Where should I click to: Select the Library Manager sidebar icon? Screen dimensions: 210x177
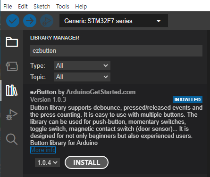pyautogui.click(x=12, y=90)
